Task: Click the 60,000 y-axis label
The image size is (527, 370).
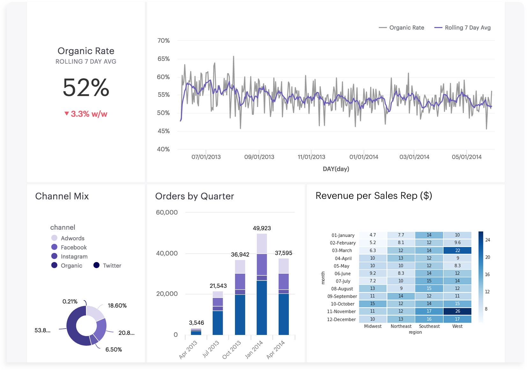Action: click(167, 213)
